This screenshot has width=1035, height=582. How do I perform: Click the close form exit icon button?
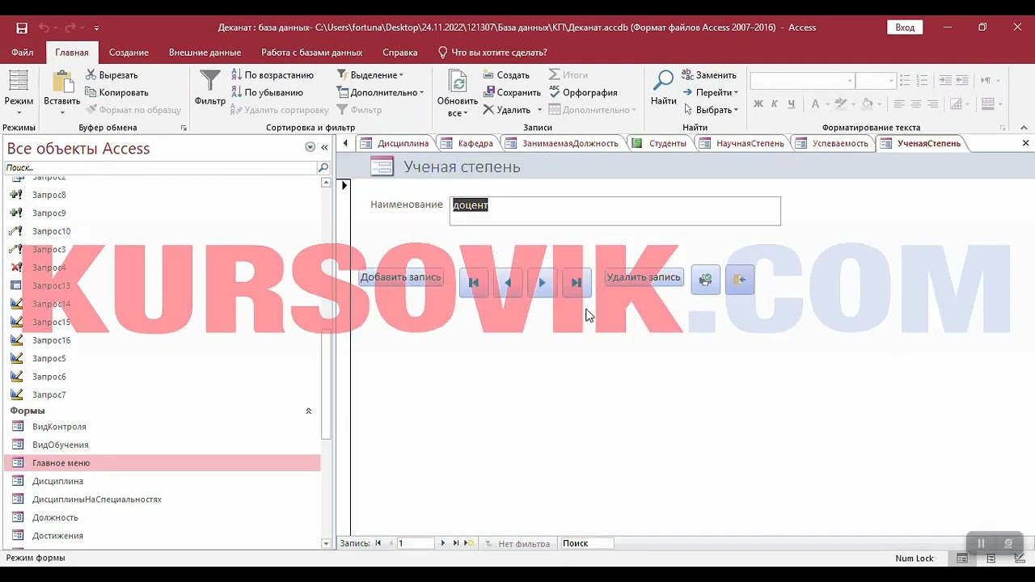tap(740, 280)
